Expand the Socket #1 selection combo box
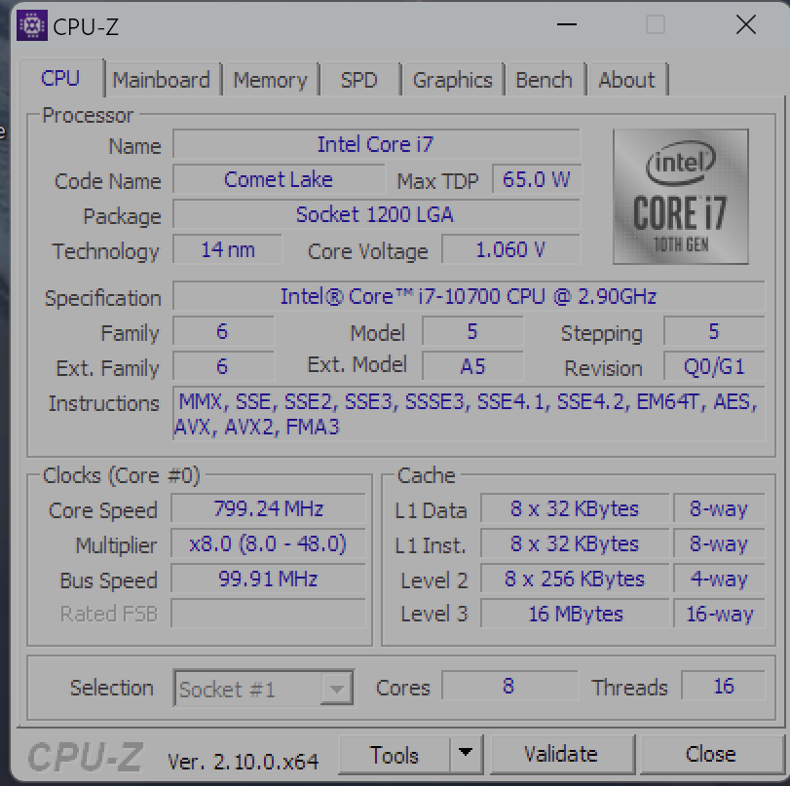The height and width of the screenshot is (786, 790). (264, 688)
